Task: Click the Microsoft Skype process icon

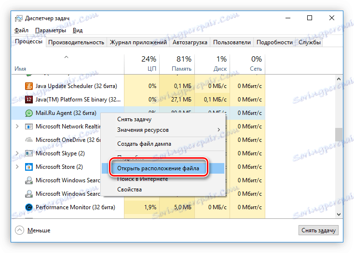Action: 28,153
